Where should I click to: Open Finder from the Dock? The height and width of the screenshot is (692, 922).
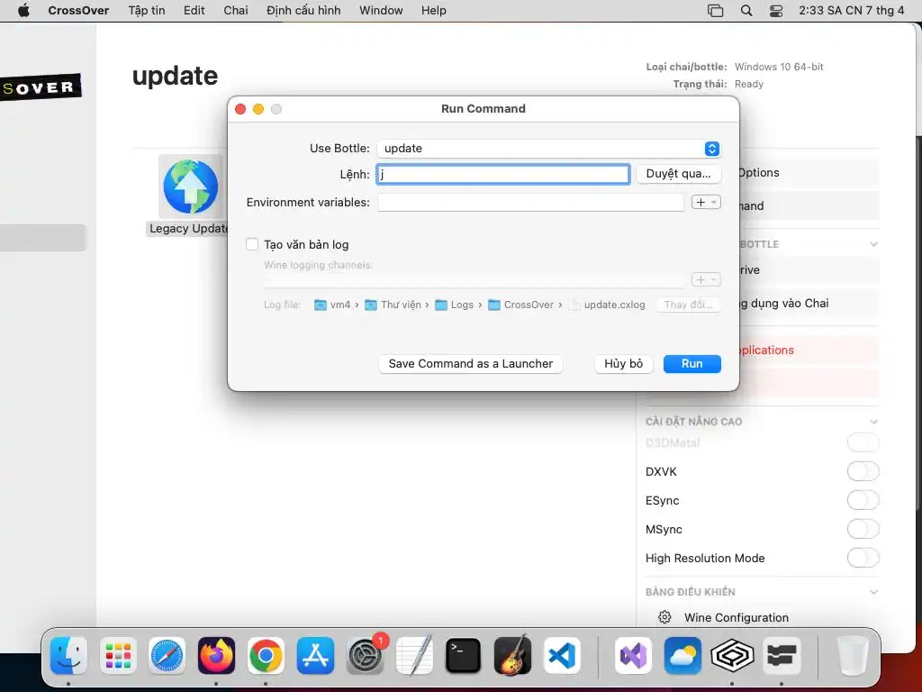68,655
